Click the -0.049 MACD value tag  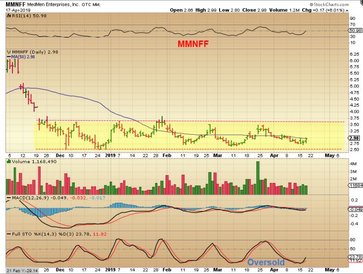point(356,209)
